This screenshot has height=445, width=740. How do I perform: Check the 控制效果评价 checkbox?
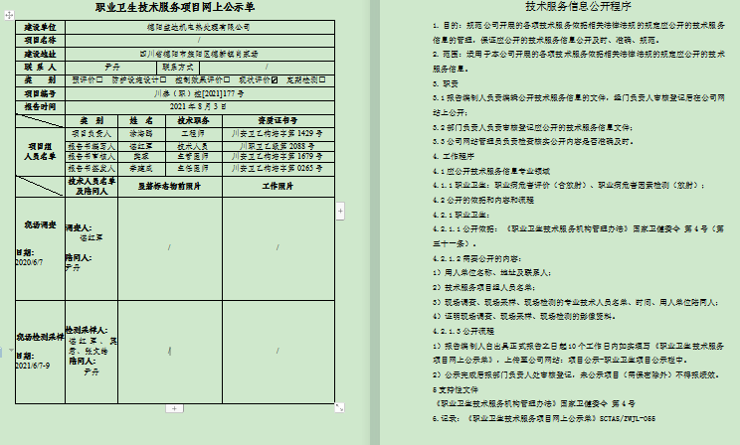coord(227,79)
